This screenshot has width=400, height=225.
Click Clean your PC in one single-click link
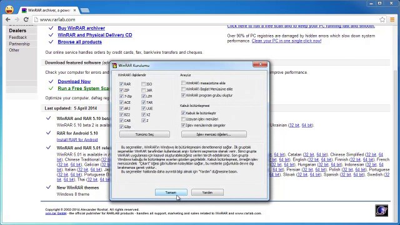[286, 41]
